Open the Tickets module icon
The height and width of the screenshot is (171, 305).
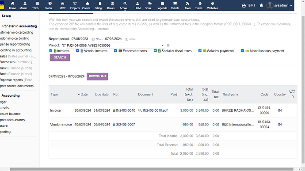(x=175, y=4)
